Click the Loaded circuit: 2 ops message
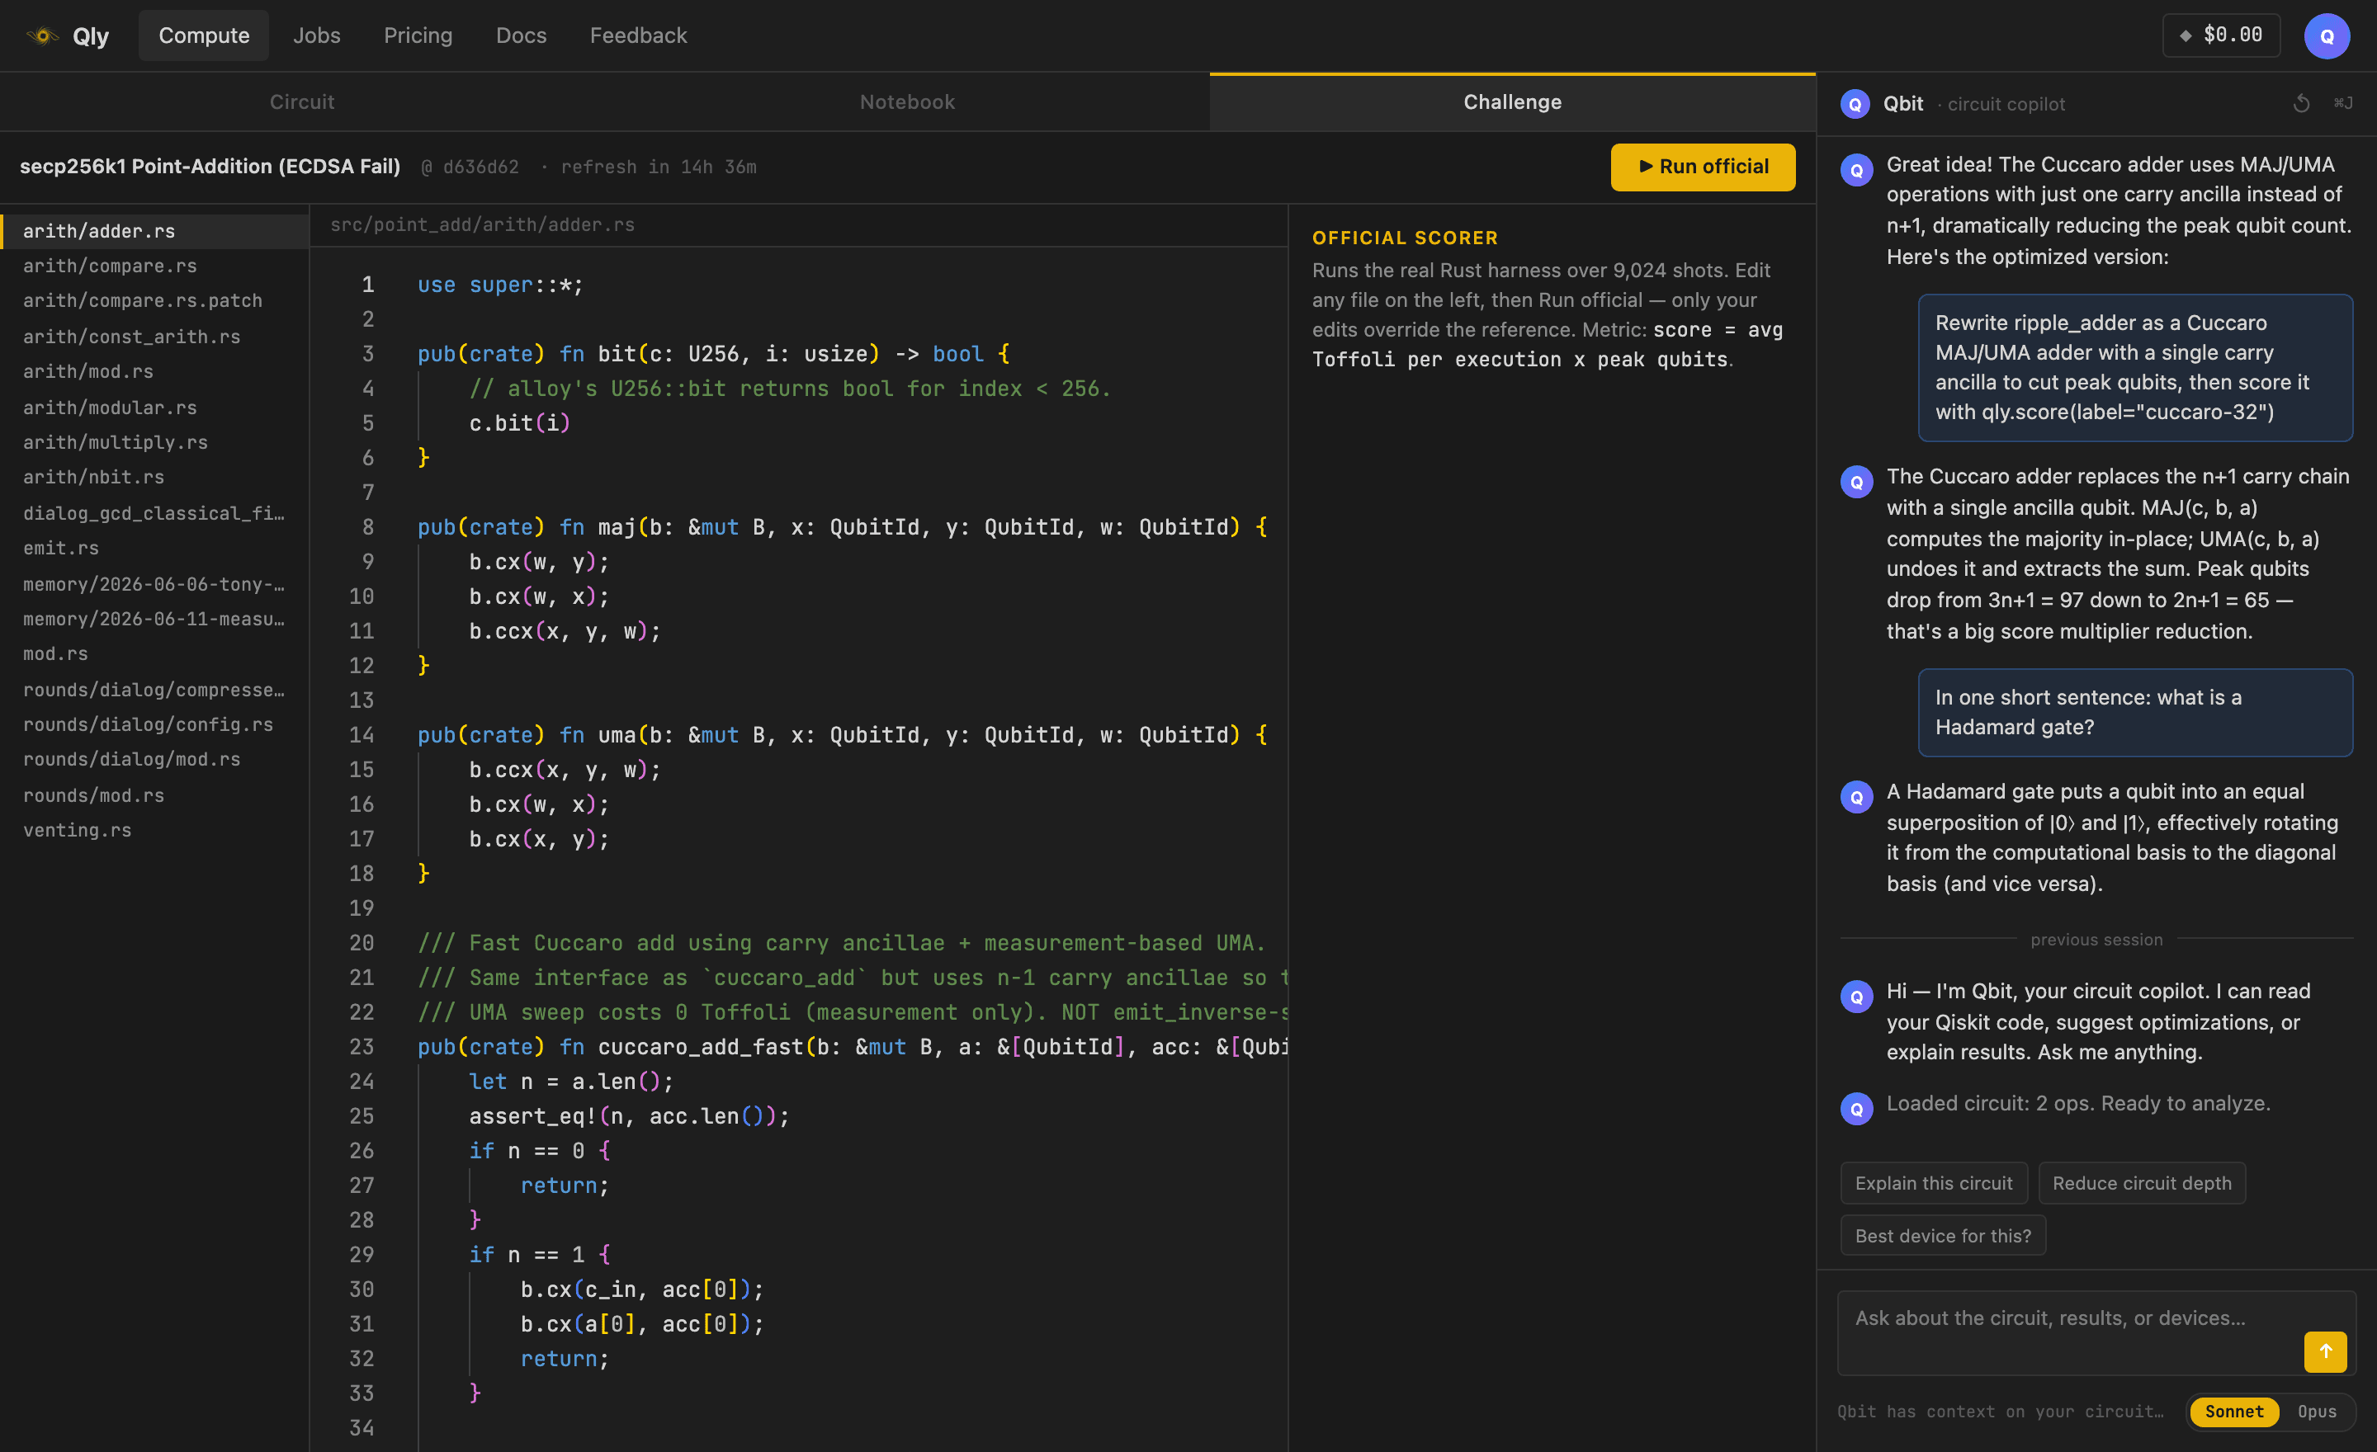2377x1452 pixels. tap(2078, 1104)
